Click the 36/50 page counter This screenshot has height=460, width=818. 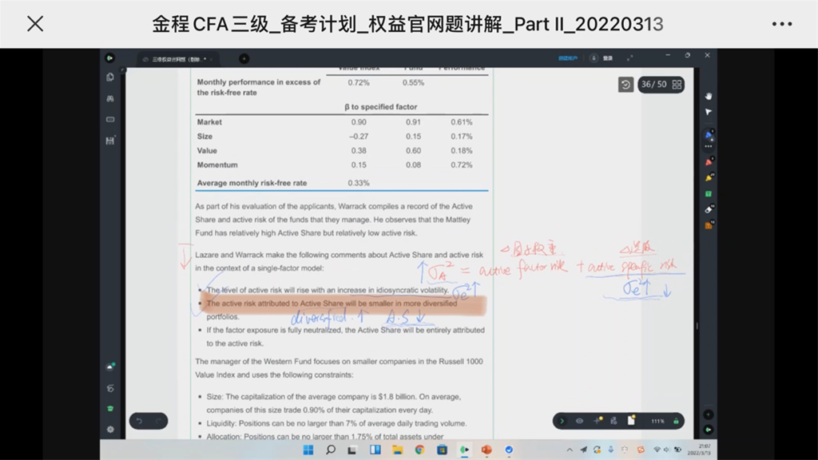(x=653, y=85)
